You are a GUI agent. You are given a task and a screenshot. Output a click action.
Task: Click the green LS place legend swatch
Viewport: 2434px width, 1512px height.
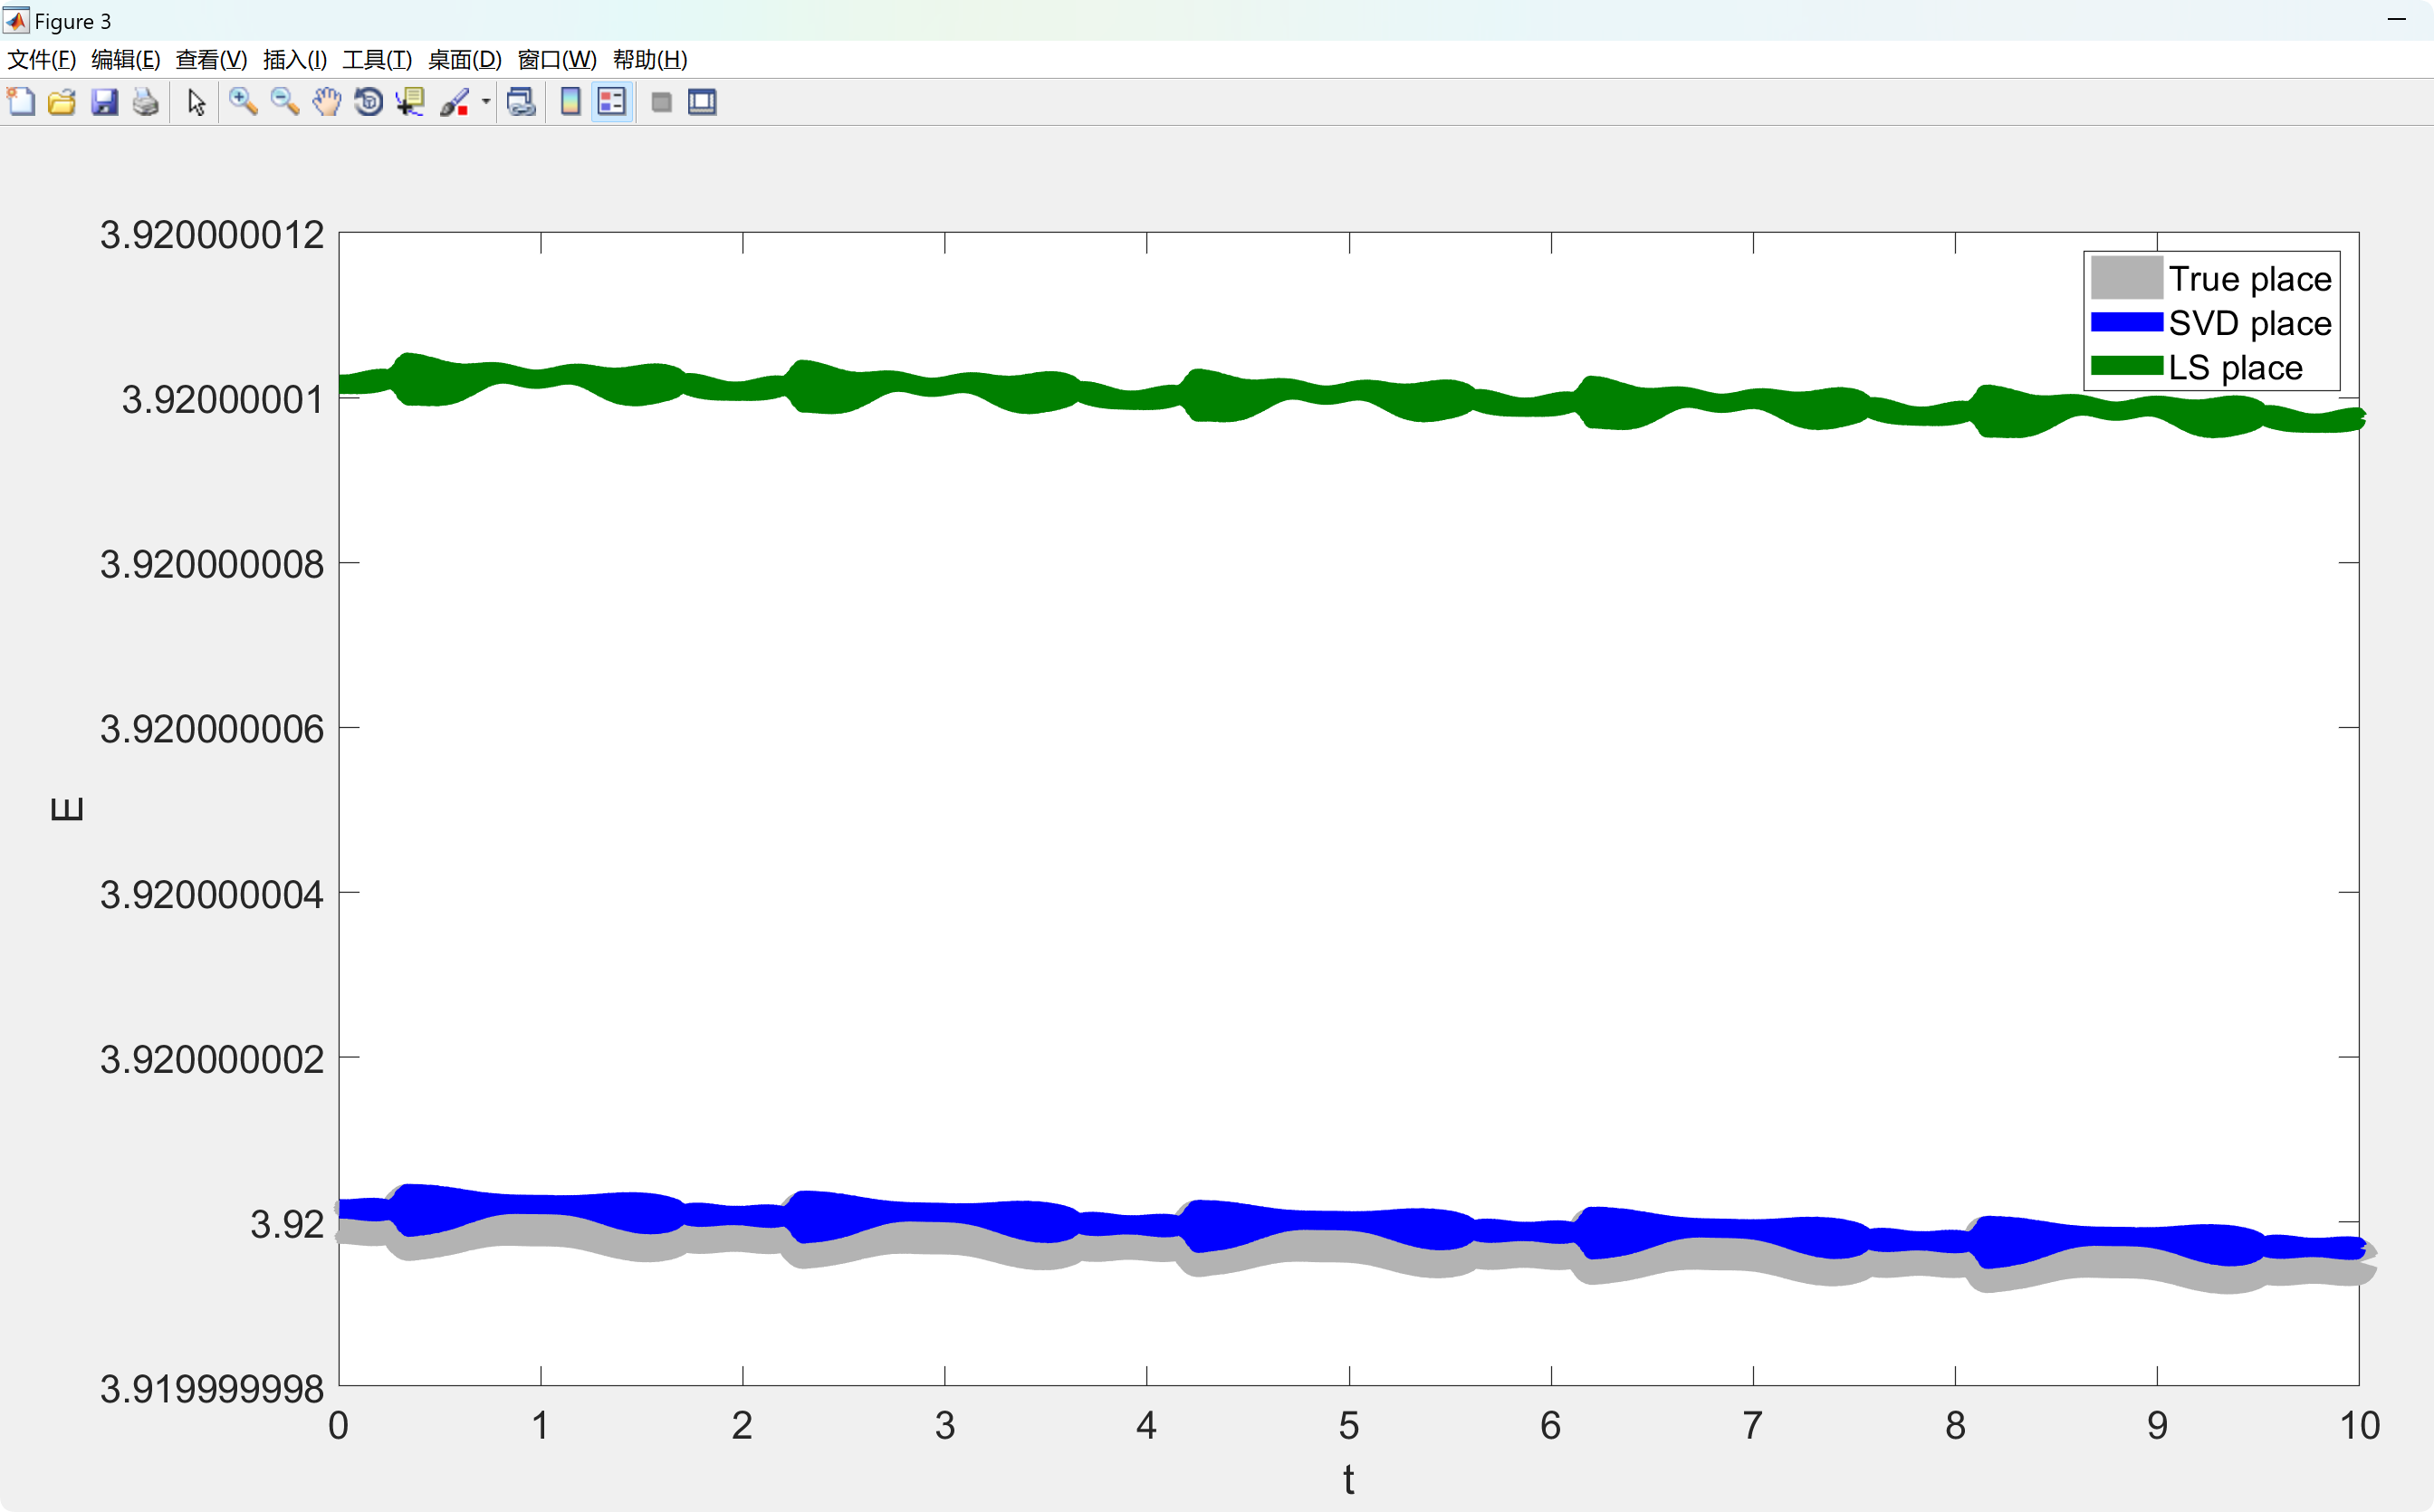click(2126, 367)
